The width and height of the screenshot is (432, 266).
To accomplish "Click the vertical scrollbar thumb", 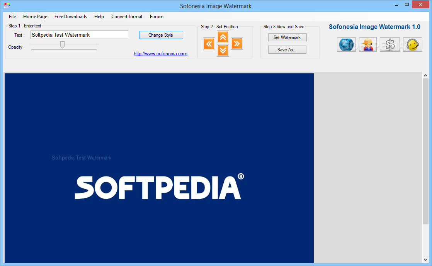I will 426,151.
